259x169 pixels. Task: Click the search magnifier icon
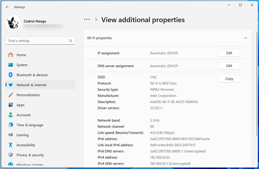tap(70, 41)
